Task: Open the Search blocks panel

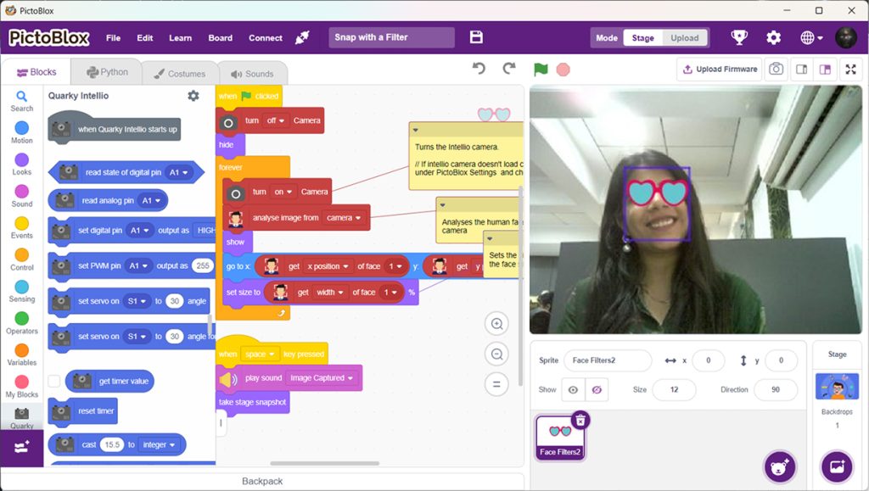Action: [x=21, y=103]
